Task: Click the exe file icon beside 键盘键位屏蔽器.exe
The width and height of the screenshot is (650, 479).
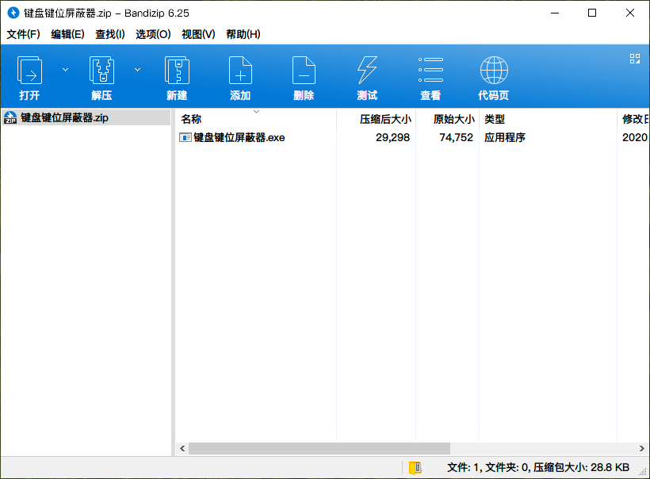Action: [185, 137]
